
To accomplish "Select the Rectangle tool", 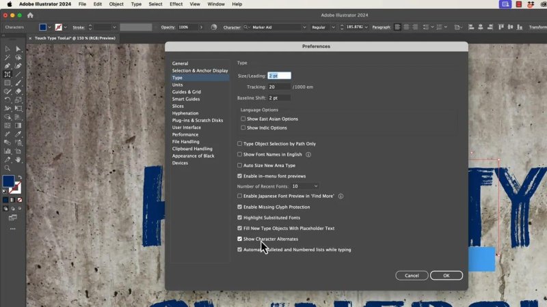I will 8,83.
